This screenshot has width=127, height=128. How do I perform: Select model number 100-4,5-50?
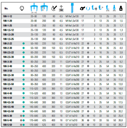pyautogui.click(x=8, y=111)
